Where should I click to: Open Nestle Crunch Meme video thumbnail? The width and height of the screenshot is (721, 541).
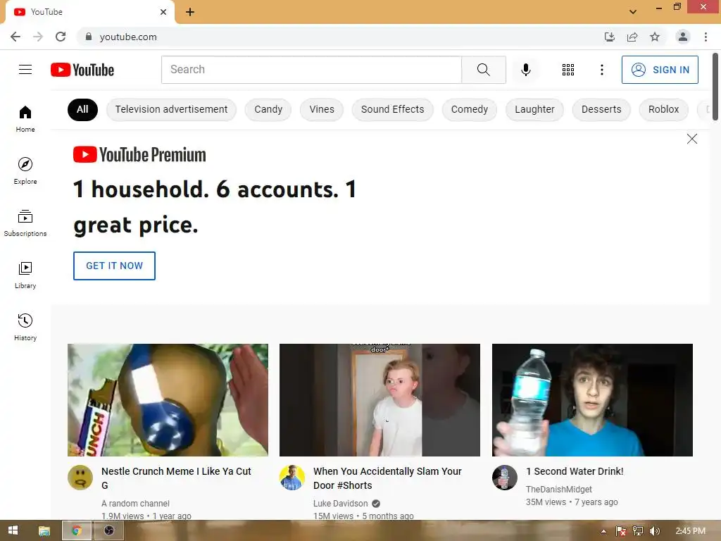[x=168, y=400]
